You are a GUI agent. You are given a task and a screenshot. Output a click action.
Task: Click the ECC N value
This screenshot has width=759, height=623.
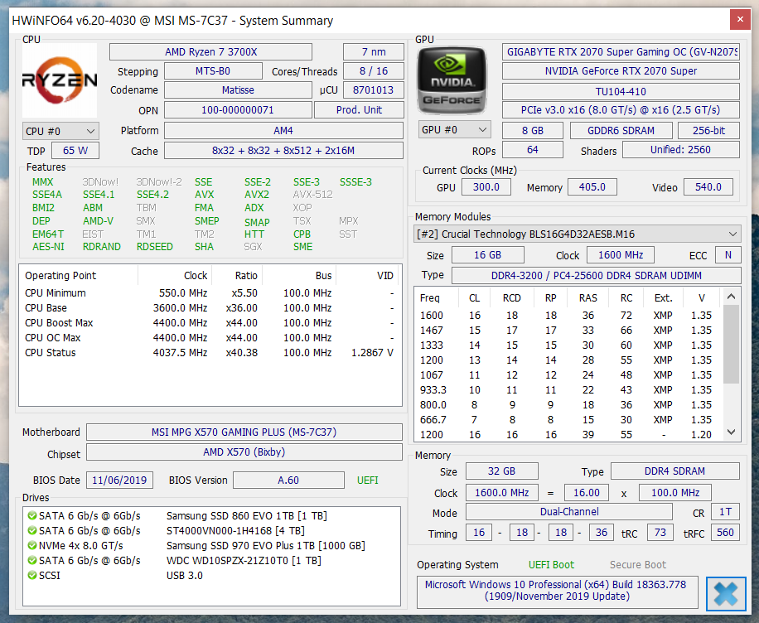click(728, 255)
